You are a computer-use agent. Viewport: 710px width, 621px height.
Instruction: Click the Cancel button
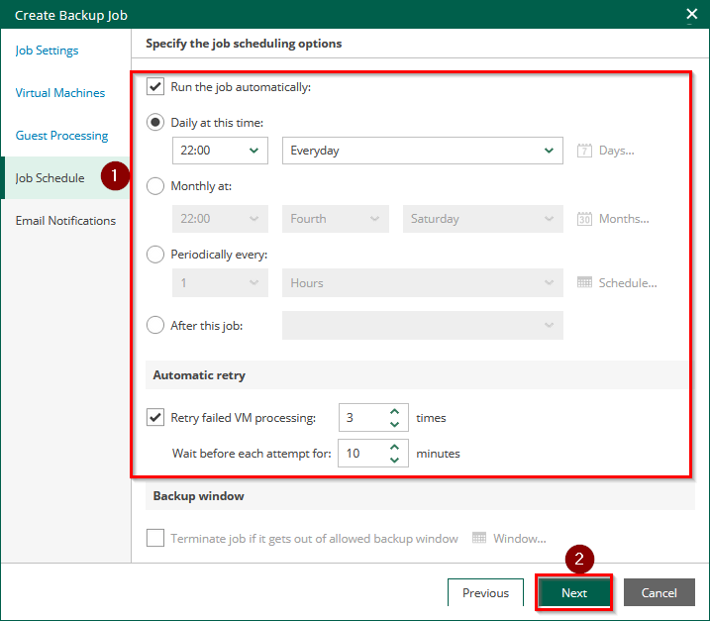click(659, 592)
